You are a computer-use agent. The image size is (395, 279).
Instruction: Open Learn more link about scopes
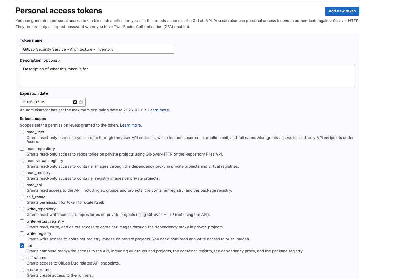pos(130,125)
